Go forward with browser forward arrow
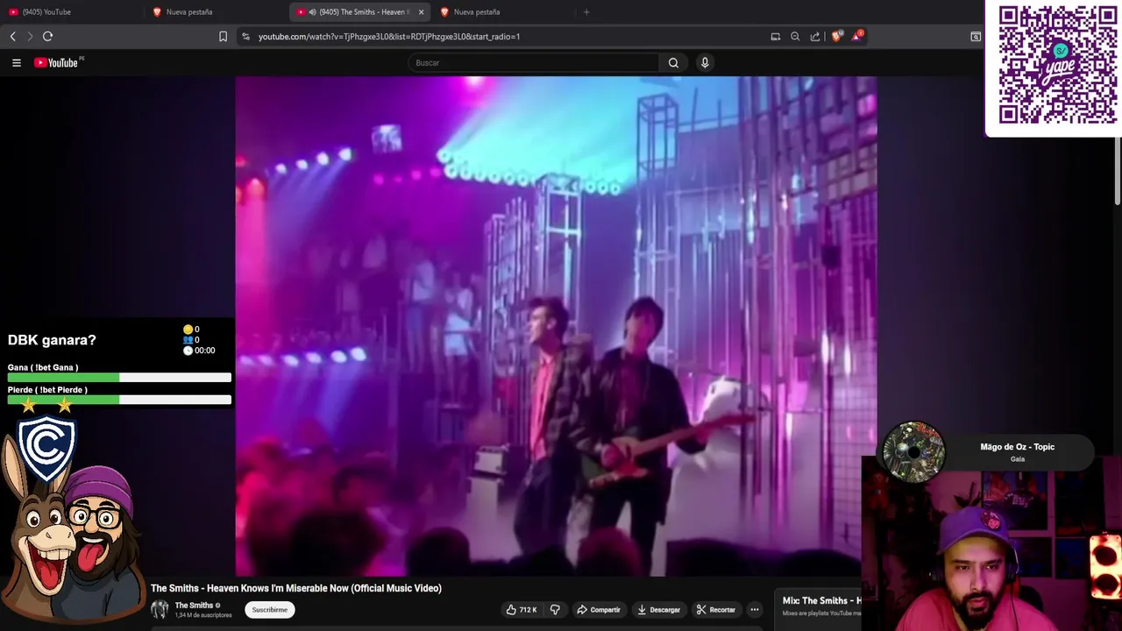 pyautogui.click(x=30, y=36)
